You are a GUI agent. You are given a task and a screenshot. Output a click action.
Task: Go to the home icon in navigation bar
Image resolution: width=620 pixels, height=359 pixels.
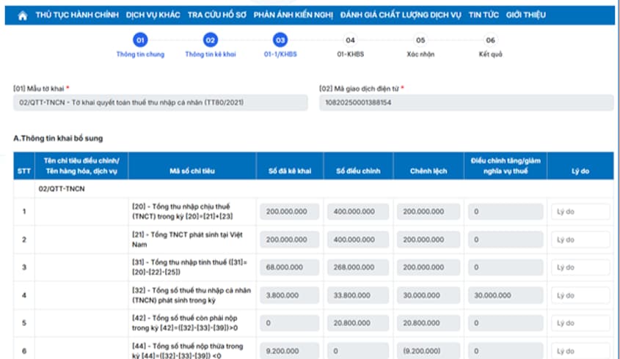(23, 15)
